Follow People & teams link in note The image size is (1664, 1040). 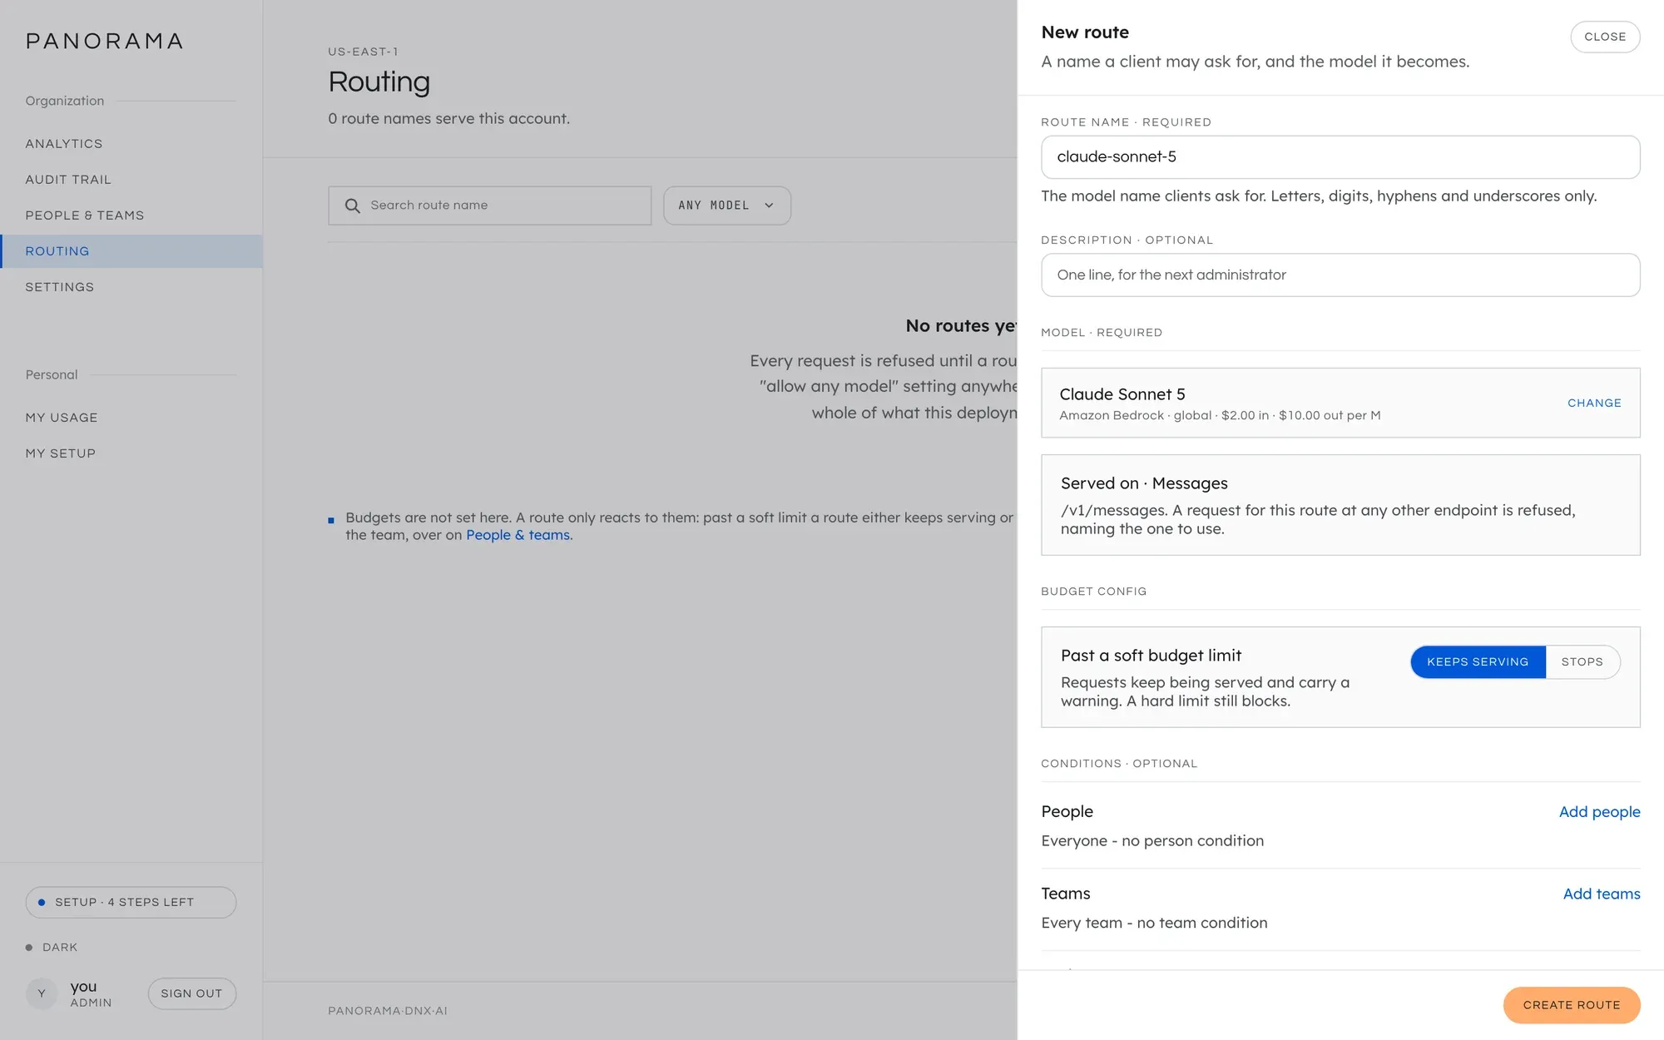[518, 535]
